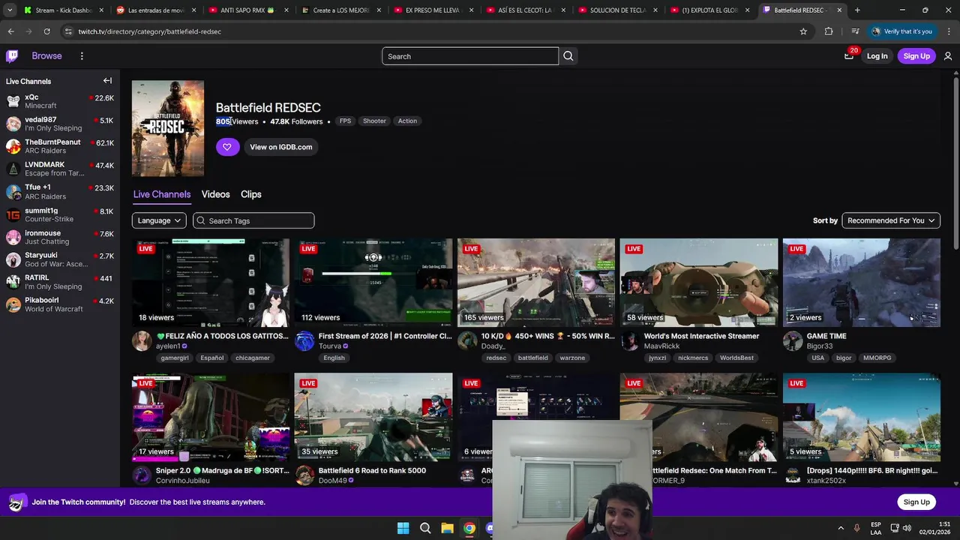
Task: Open the Windows Start menu
Action: click(403, 528)
